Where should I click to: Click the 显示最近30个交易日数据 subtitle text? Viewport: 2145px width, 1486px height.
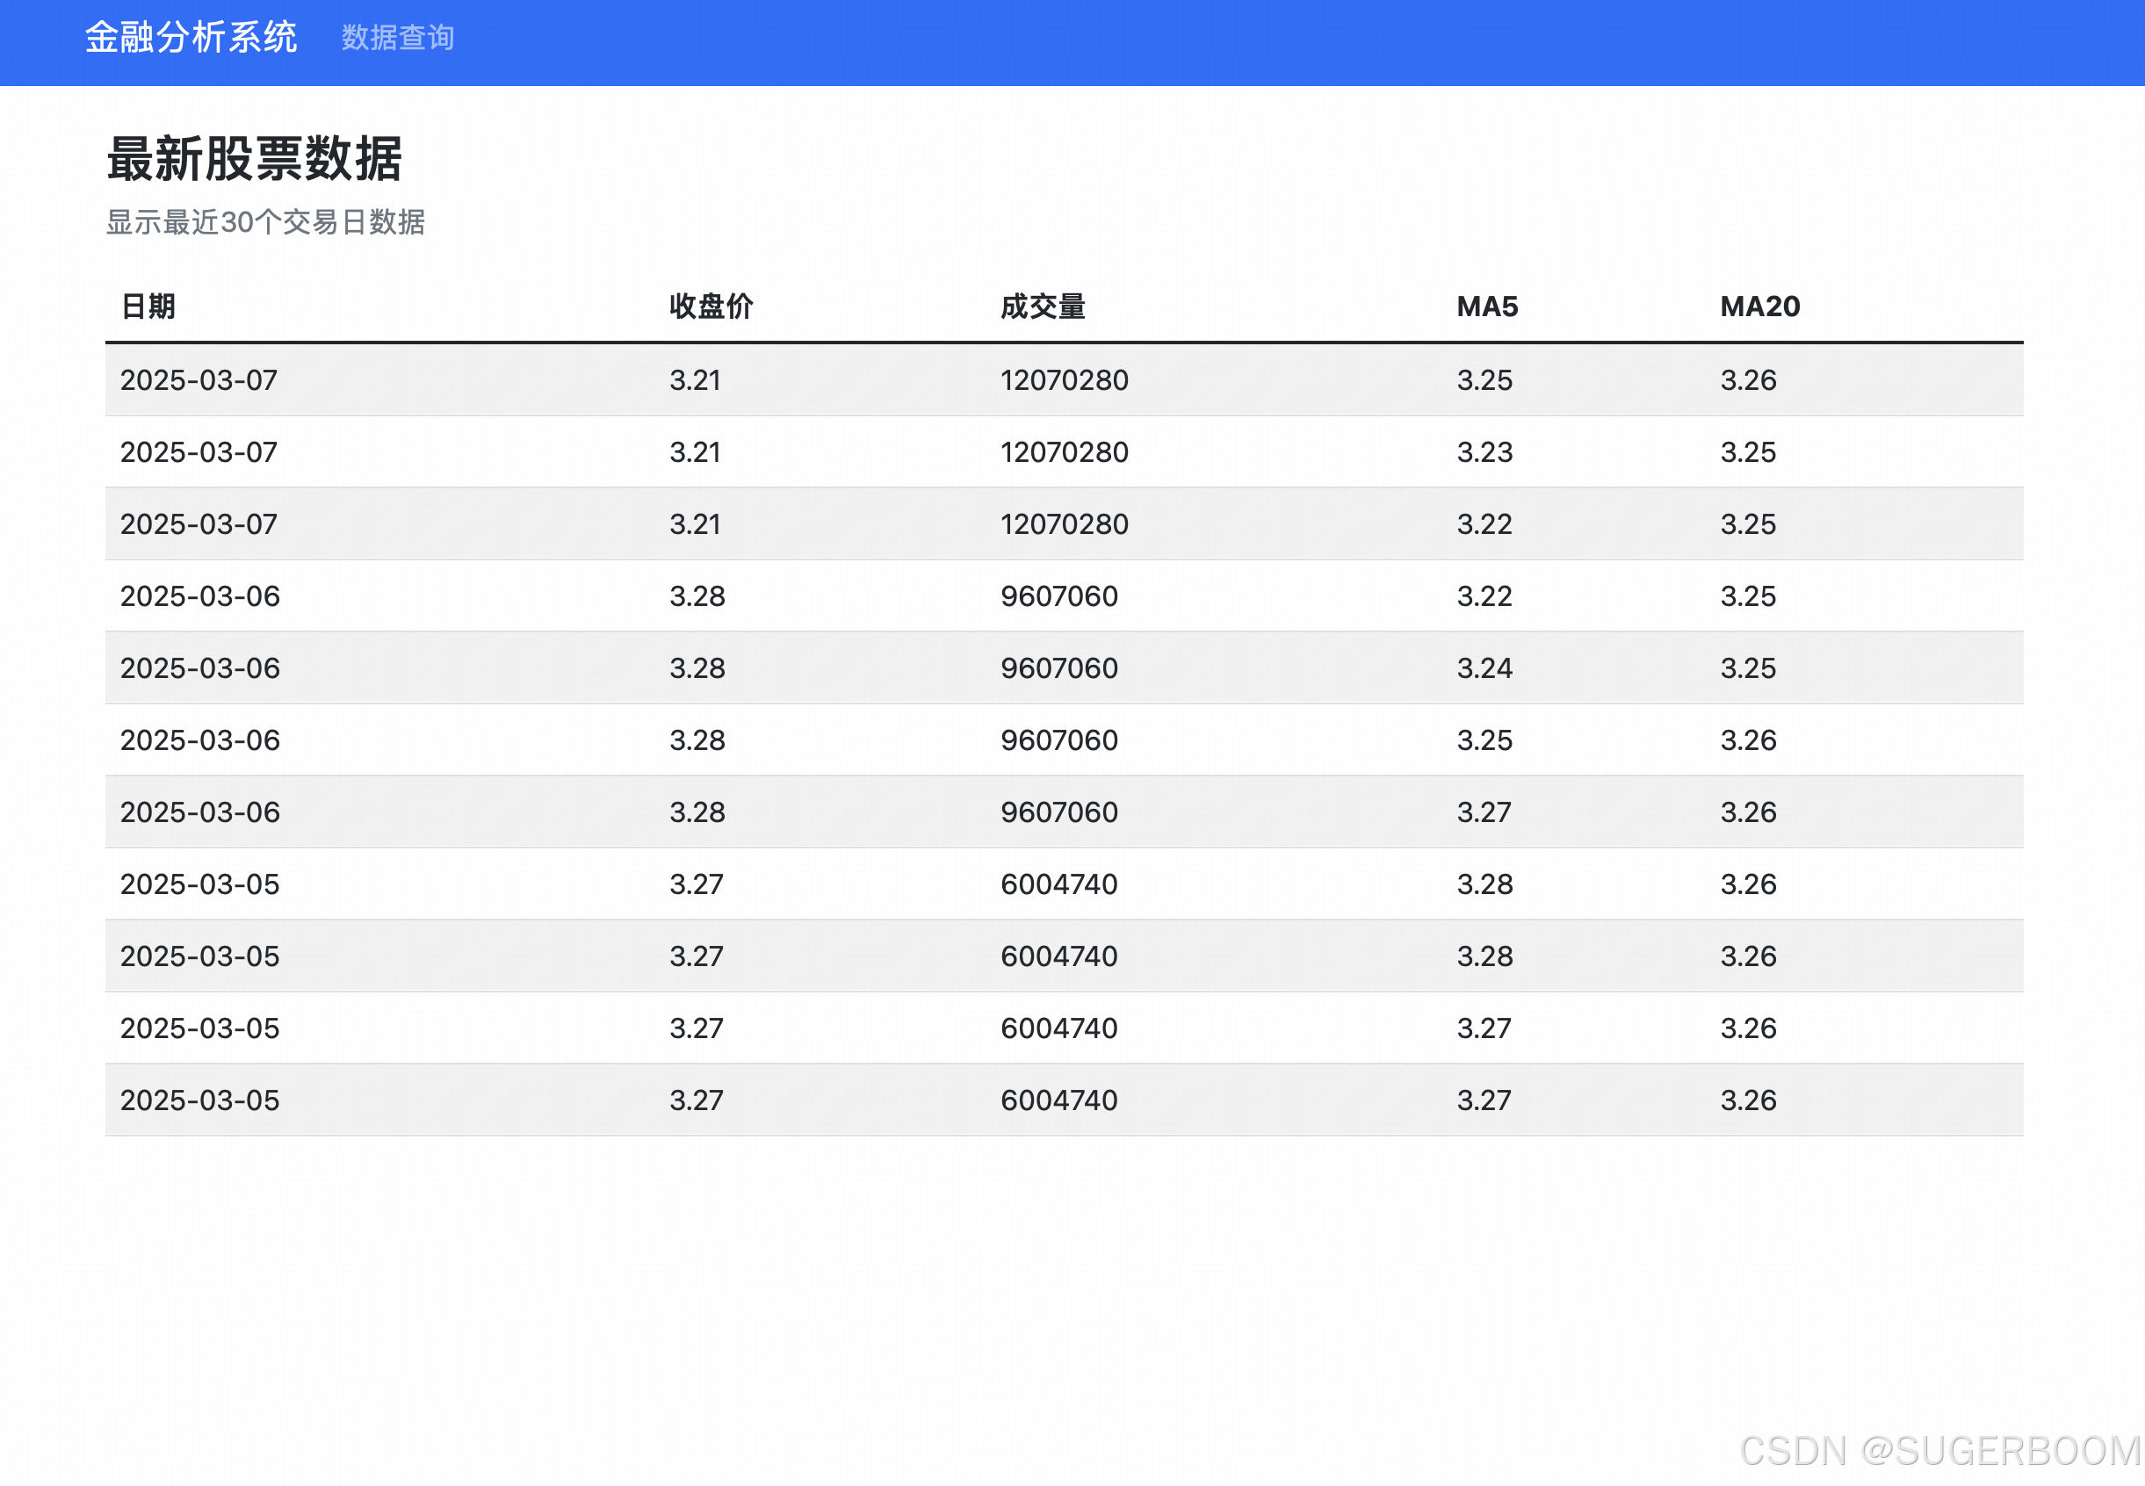pos(265,221)
